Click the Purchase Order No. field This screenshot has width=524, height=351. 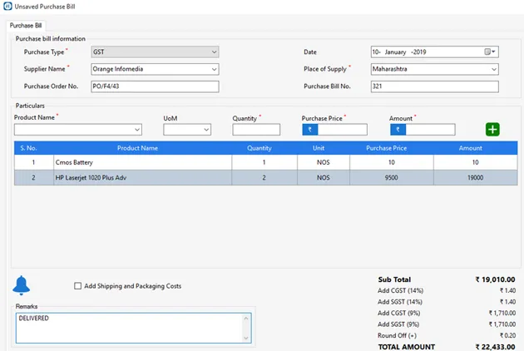coord(154,87)
